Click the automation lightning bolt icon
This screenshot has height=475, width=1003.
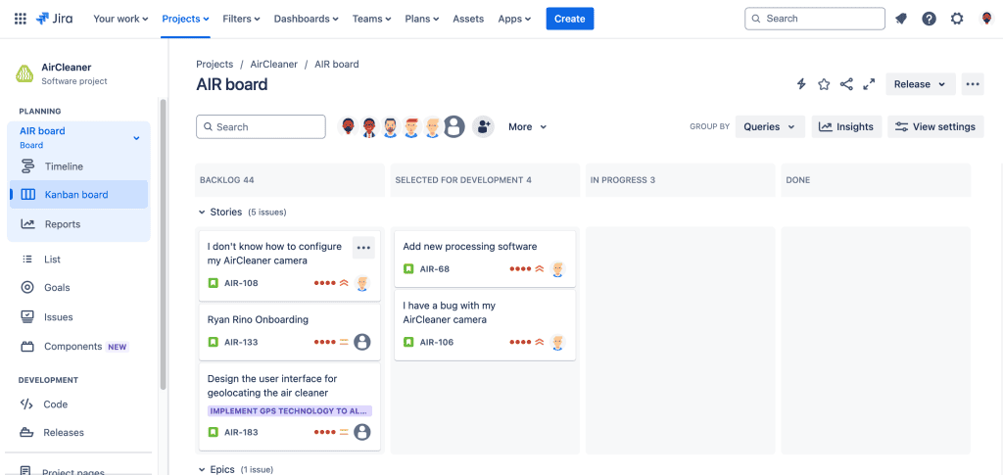pyautogui.click(x=801, y=84)
